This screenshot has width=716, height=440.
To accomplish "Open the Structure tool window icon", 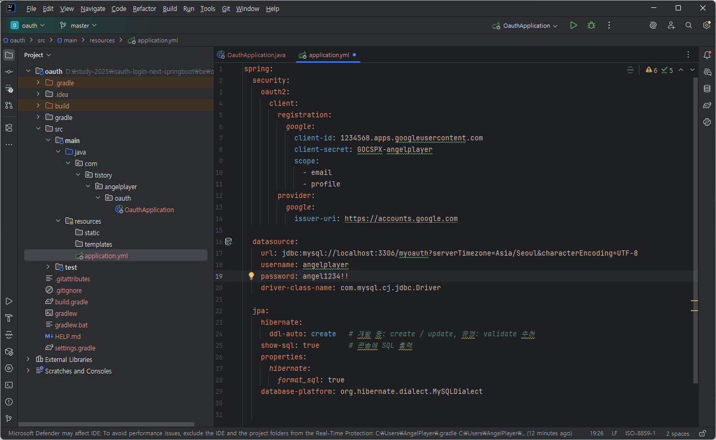I will [x=9, y=128].
